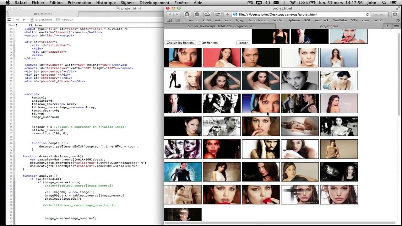This screenshot has height=226, width=402.
Task: Open Top Sites grid icon
Action: point(177,20)
